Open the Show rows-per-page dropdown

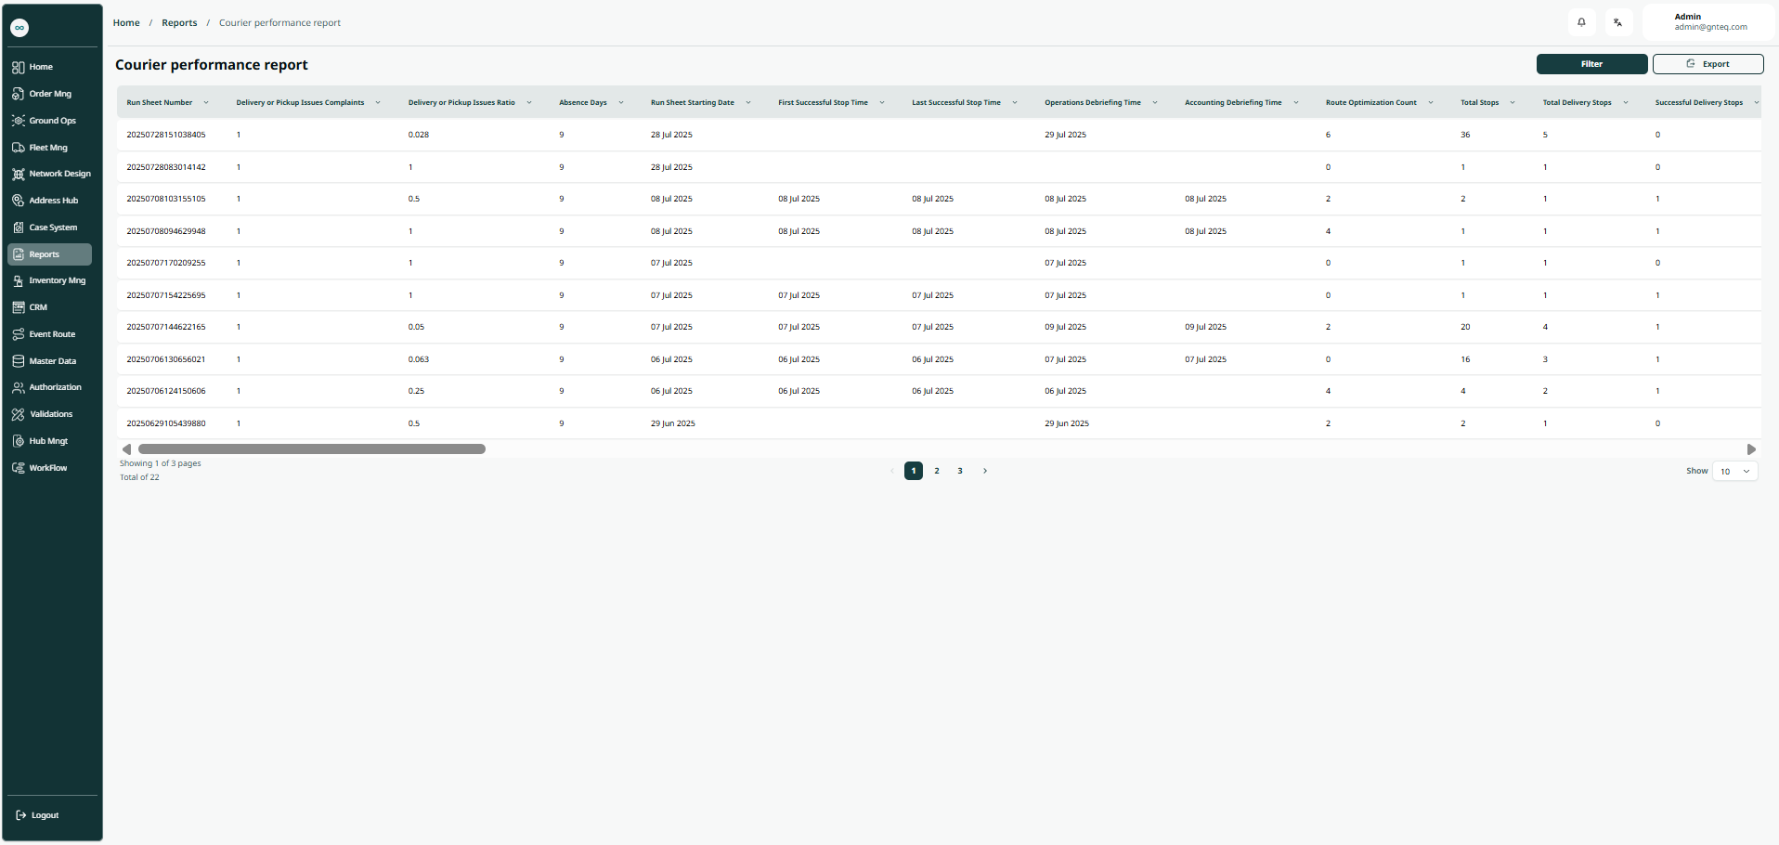coord(1734,472)
